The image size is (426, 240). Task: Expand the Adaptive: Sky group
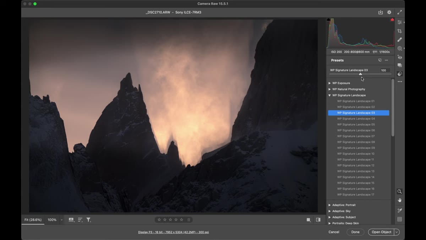tap(329, 211)
